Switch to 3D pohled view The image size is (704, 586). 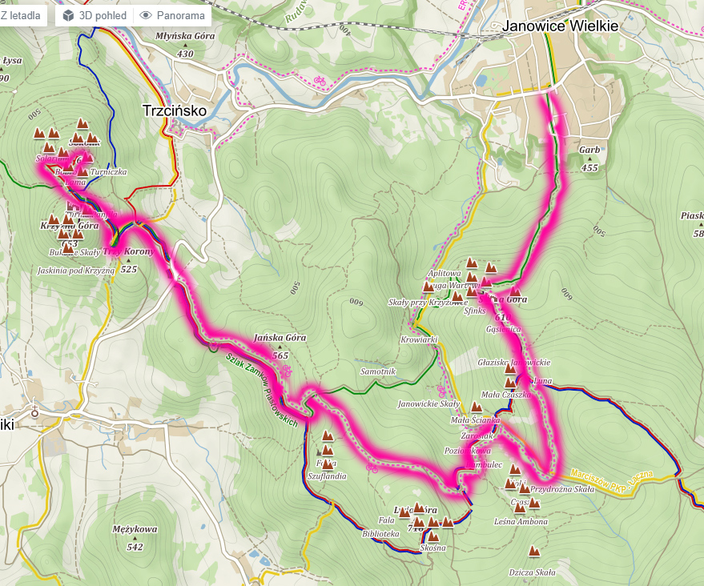coord(95,15)
